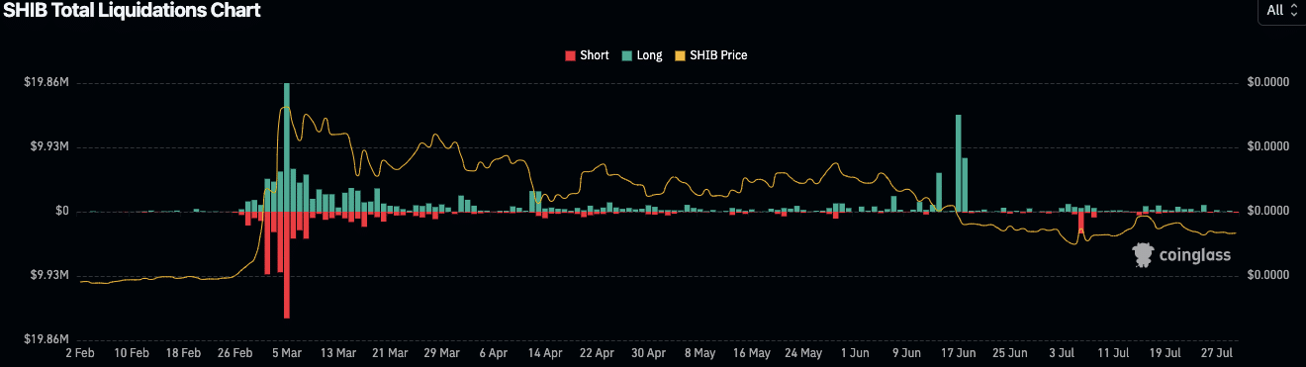
Task: Click the "3 Jul" x-axis label
Action: coord(1061,352)
